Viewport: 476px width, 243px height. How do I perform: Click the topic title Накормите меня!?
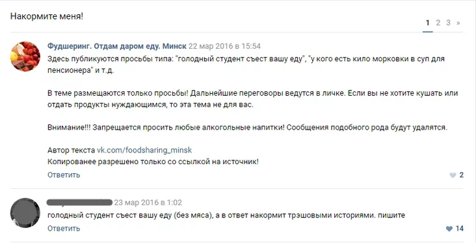coord(47,16)
